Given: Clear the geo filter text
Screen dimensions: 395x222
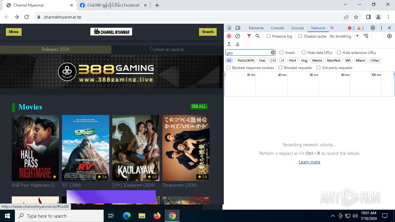Looking at the screenshot, I should (x=273, y=52).
